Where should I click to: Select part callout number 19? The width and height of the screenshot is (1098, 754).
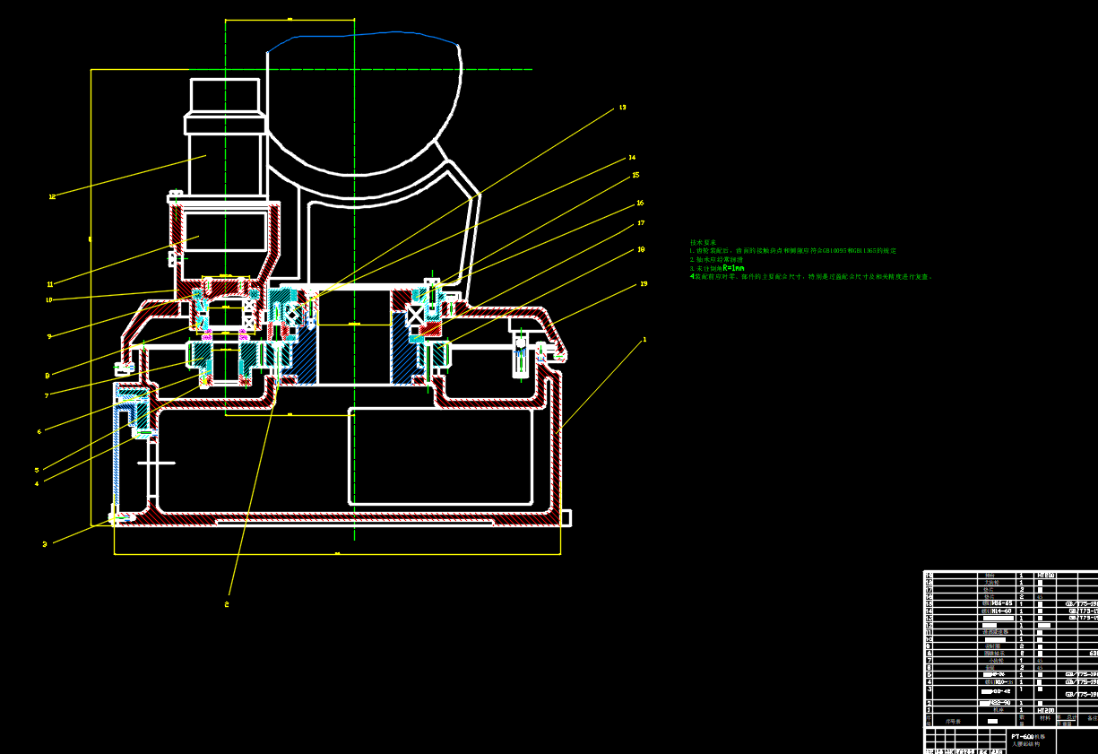(644, 284)
